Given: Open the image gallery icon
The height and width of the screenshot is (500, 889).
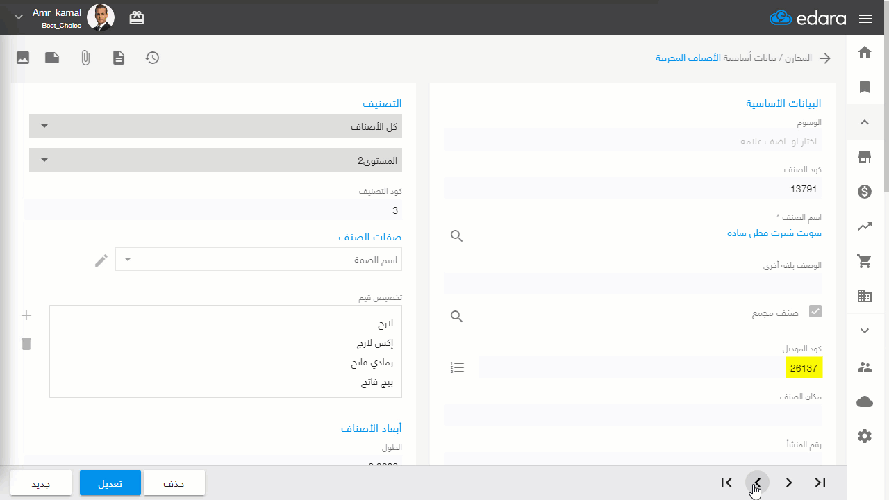Looking at the screenshot, I should coord(23,58).
